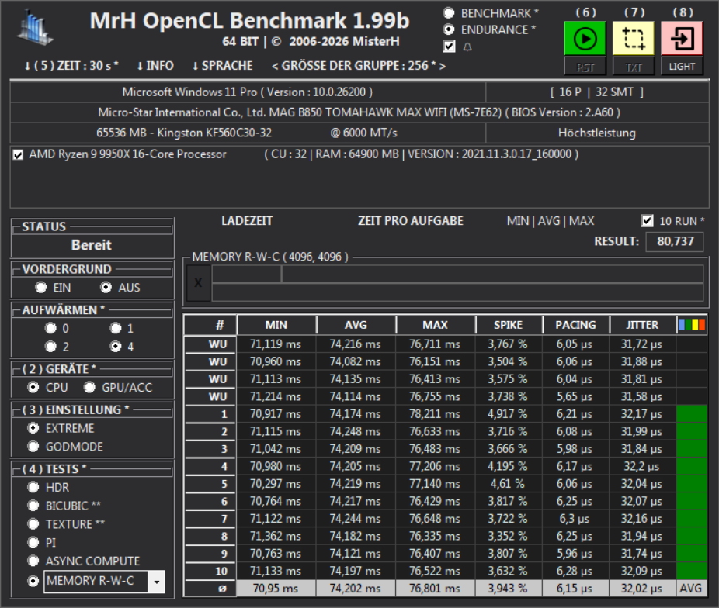Image resolution: width=719 pixels, height=608 pixels.
Task: Select the HDR test
Action: click(x=33, y=487)
